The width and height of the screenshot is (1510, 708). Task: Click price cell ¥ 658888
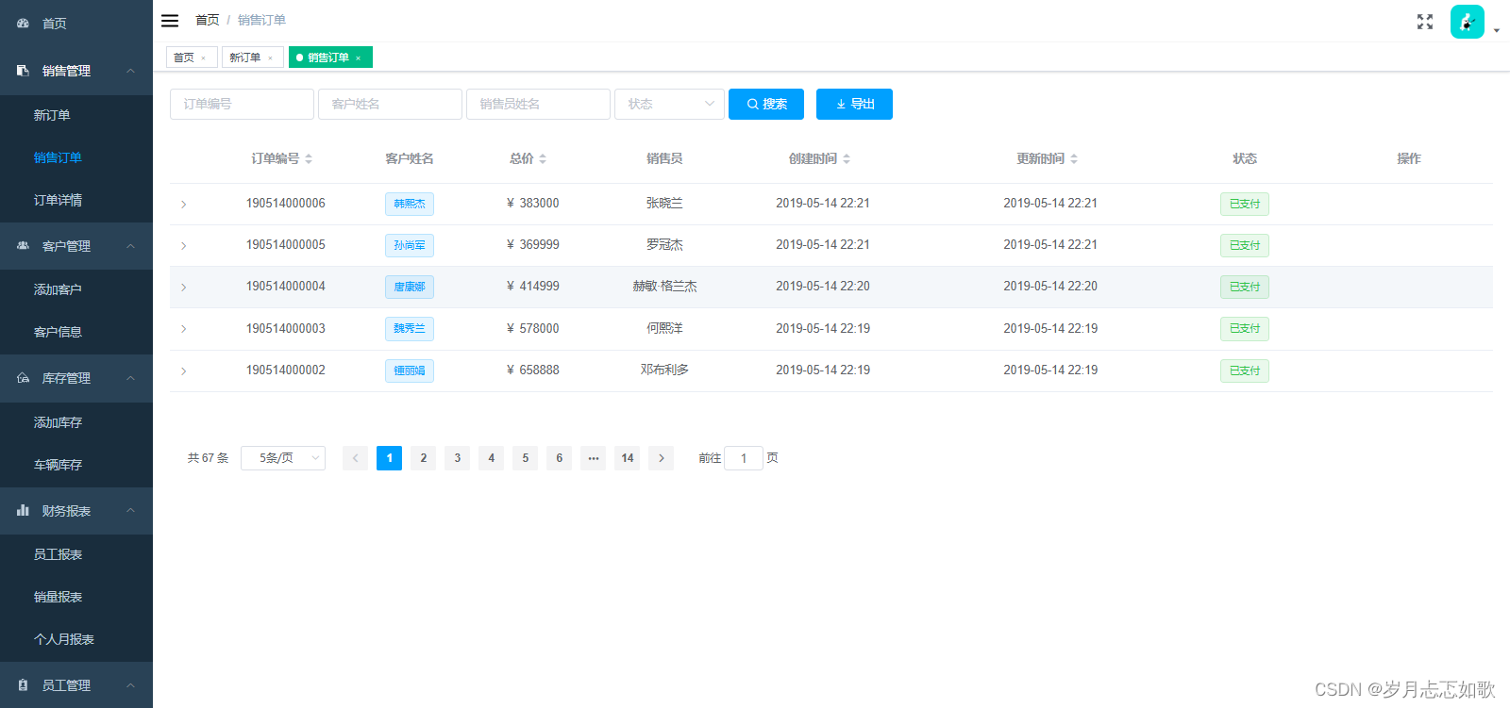[x=532, y=370]
